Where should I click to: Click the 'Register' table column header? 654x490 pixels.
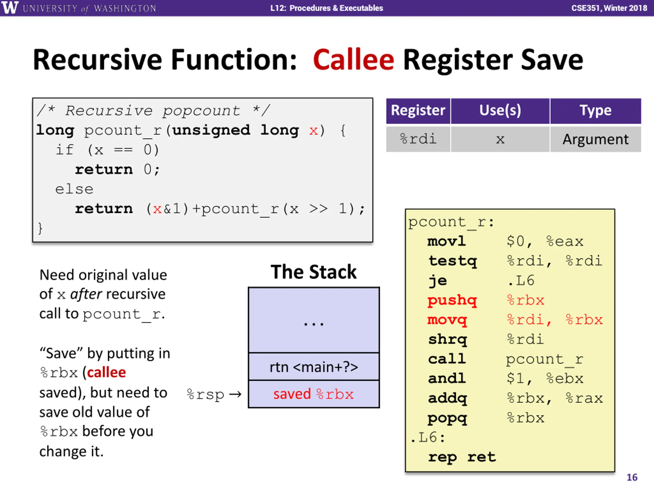[x=418, y=111]
